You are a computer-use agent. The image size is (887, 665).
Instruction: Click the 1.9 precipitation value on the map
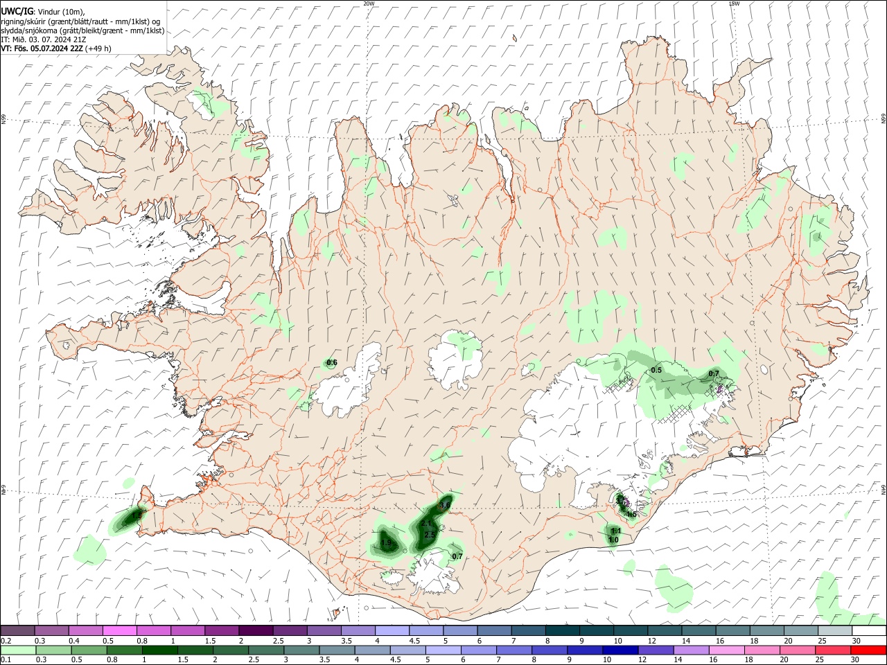click(387, 543)
